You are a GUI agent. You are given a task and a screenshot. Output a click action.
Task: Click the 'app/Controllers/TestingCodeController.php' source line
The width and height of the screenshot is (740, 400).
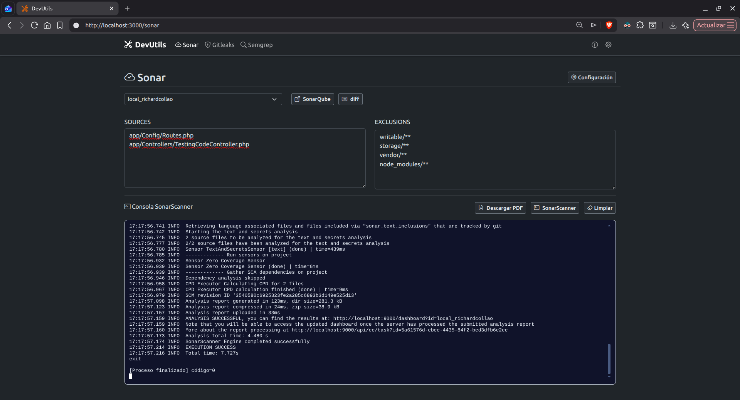point(189,144)
